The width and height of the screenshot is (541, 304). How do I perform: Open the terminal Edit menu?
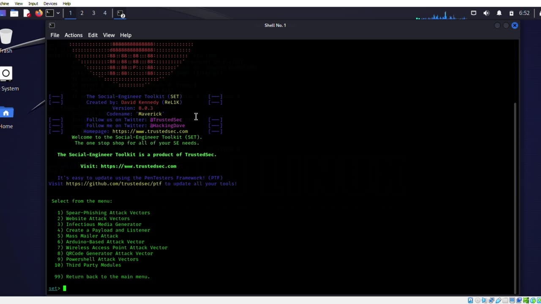tap(93, 35)
